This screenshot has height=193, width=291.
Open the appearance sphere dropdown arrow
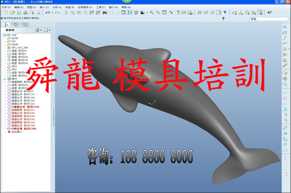pyautogui.click(x=147, y=13)
